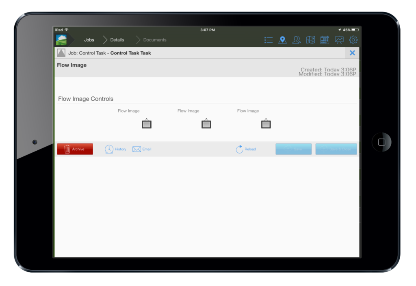Click the Save & Close button
The width and height of the screenshot is (416, 286).
[x=336, y=149]
